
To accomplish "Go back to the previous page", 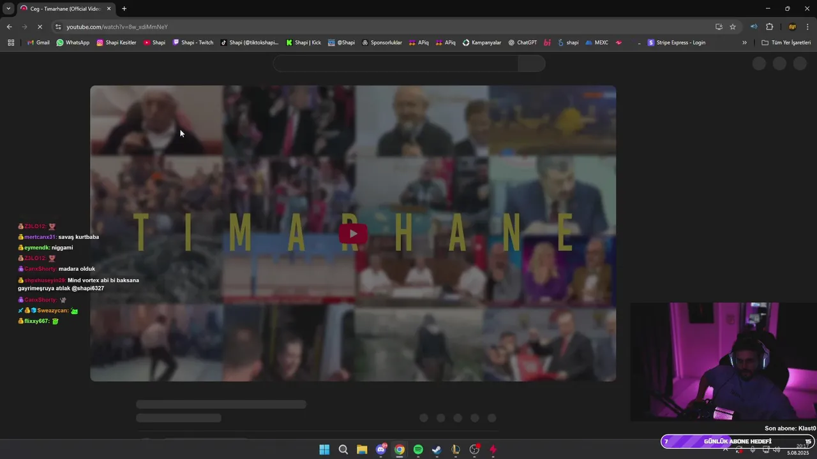I will 9,27.
